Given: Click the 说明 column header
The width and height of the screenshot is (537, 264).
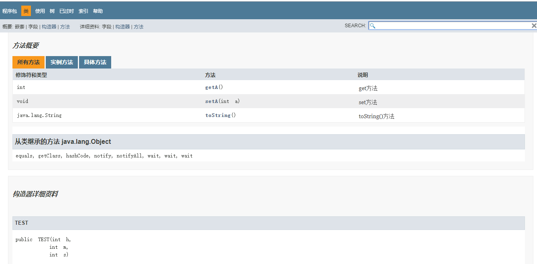Looking at the screenshot, I should 363,75.
